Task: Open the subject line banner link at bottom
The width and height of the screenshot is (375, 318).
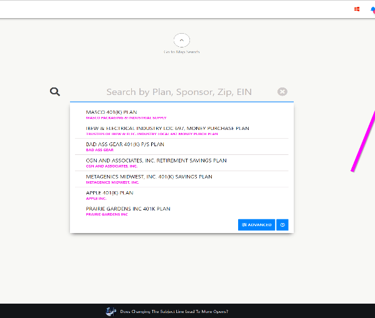Action: click(x=174, y=311)
